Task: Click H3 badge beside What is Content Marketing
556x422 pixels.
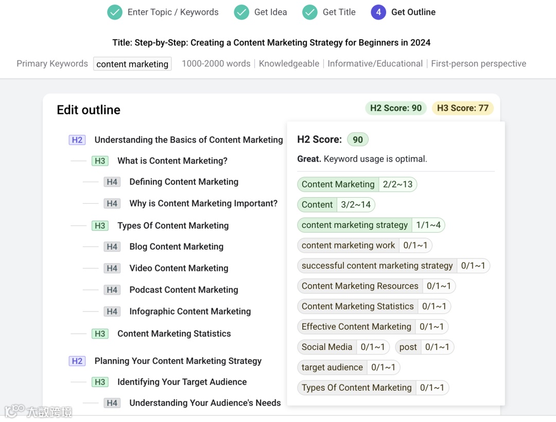Action: click(100, 161)
